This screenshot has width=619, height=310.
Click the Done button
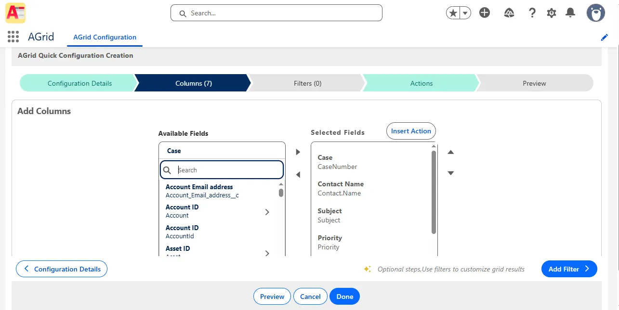345,297
